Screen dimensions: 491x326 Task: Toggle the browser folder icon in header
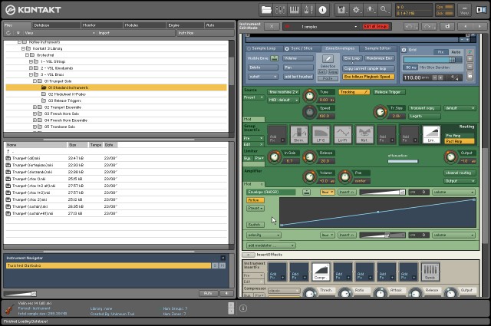pos(266,10)
